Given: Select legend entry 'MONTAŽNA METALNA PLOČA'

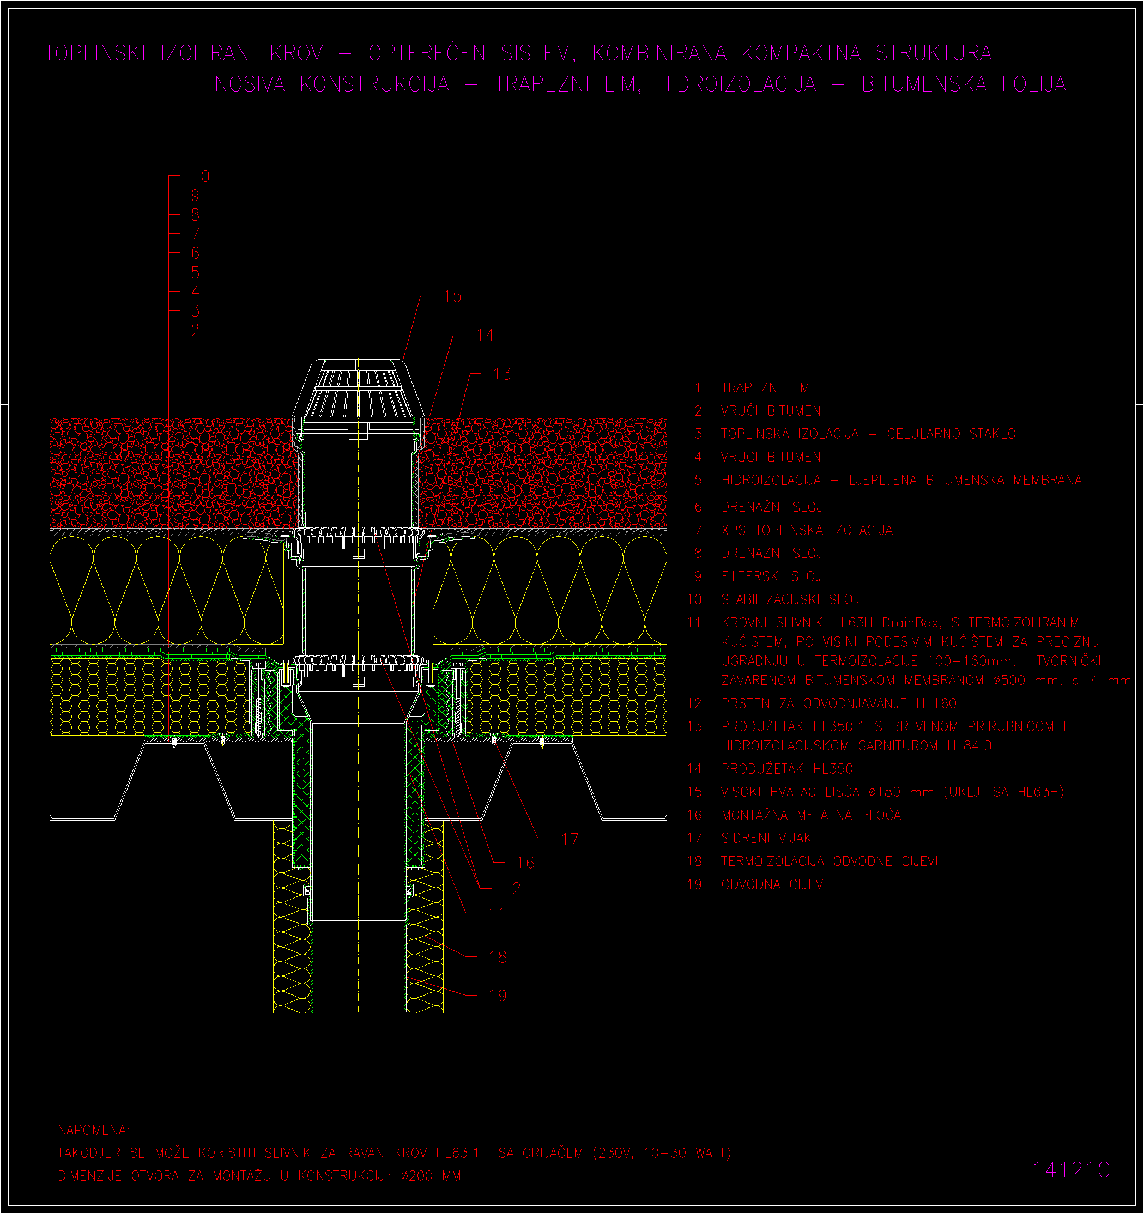Looking at the screenshot, I should pos(811,815).
